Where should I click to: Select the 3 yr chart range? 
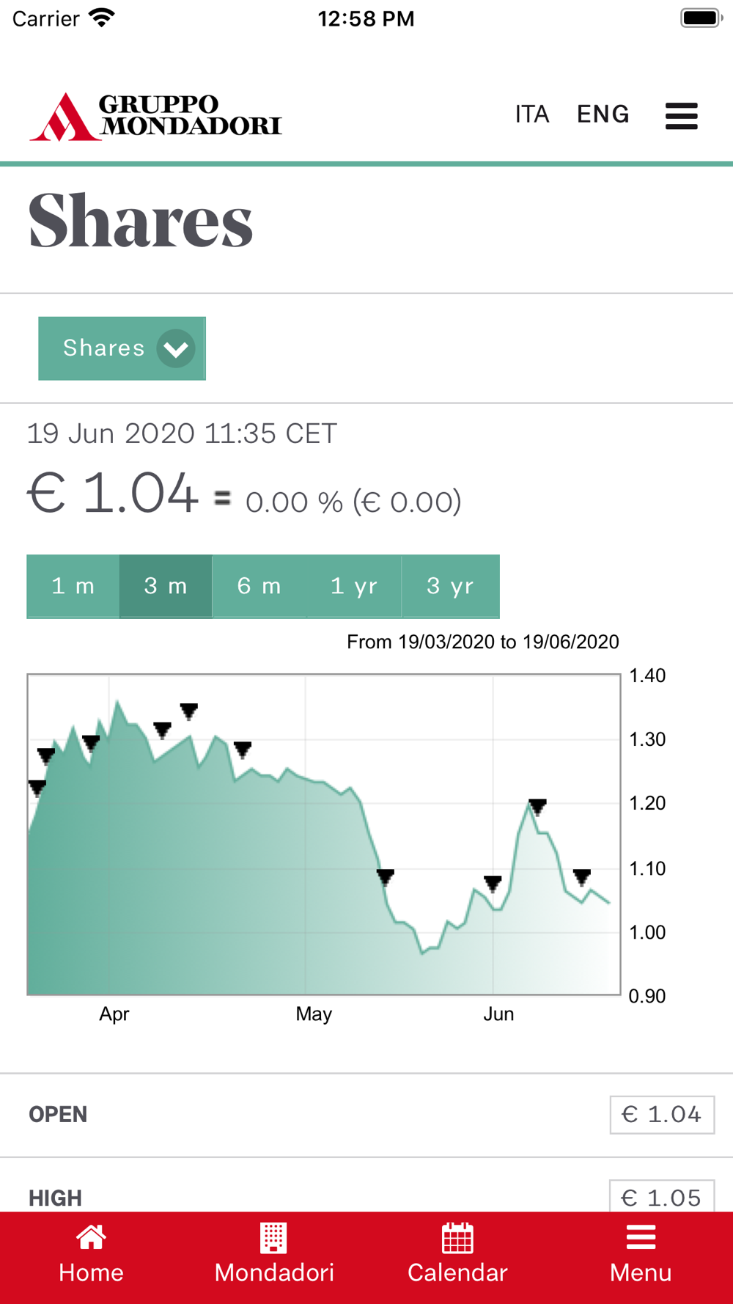point(450,586)
